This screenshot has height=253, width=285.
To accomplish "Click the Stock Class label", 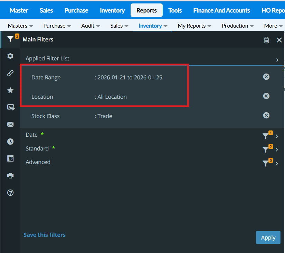I will (x=46, y=116).
